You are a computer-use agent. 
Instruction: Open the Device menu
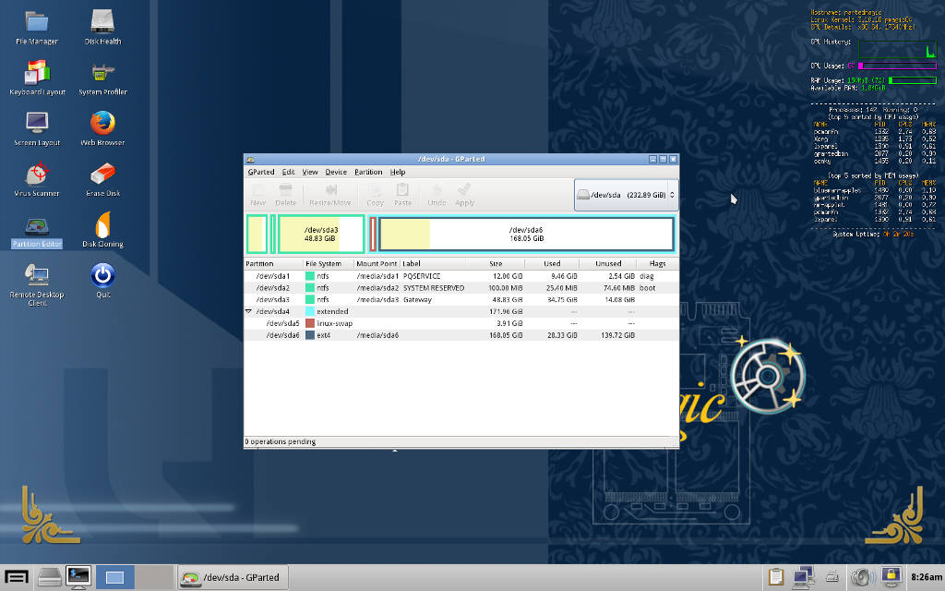(x=336, y=172)
